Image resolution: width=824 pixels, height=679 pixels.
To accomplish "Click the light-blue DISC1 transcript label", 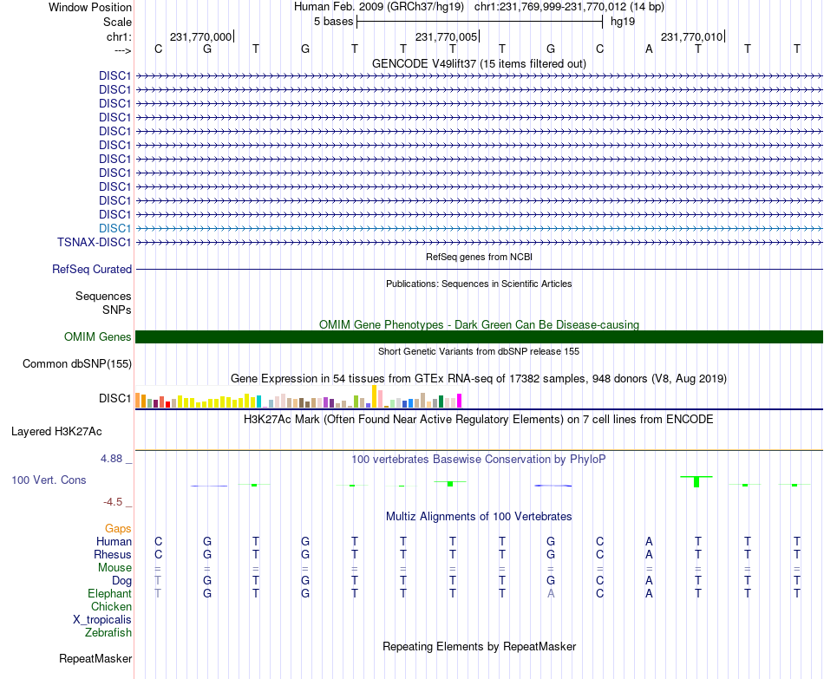I will pyautogui.click(x=114, y=229).
